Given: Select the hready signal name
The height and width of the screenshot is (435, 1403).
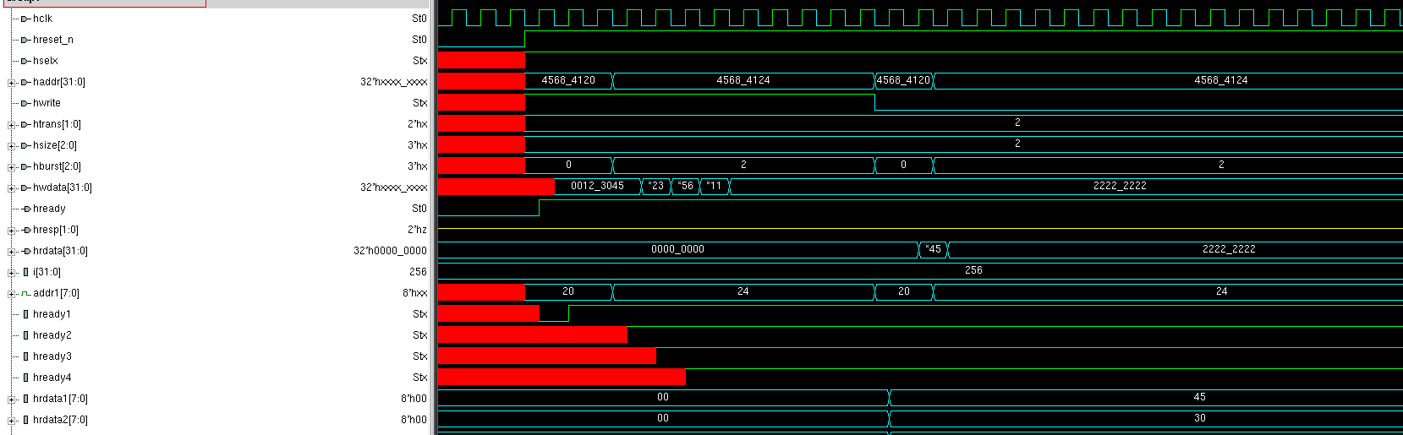Looking at the screenshot, I should point(49,209).
